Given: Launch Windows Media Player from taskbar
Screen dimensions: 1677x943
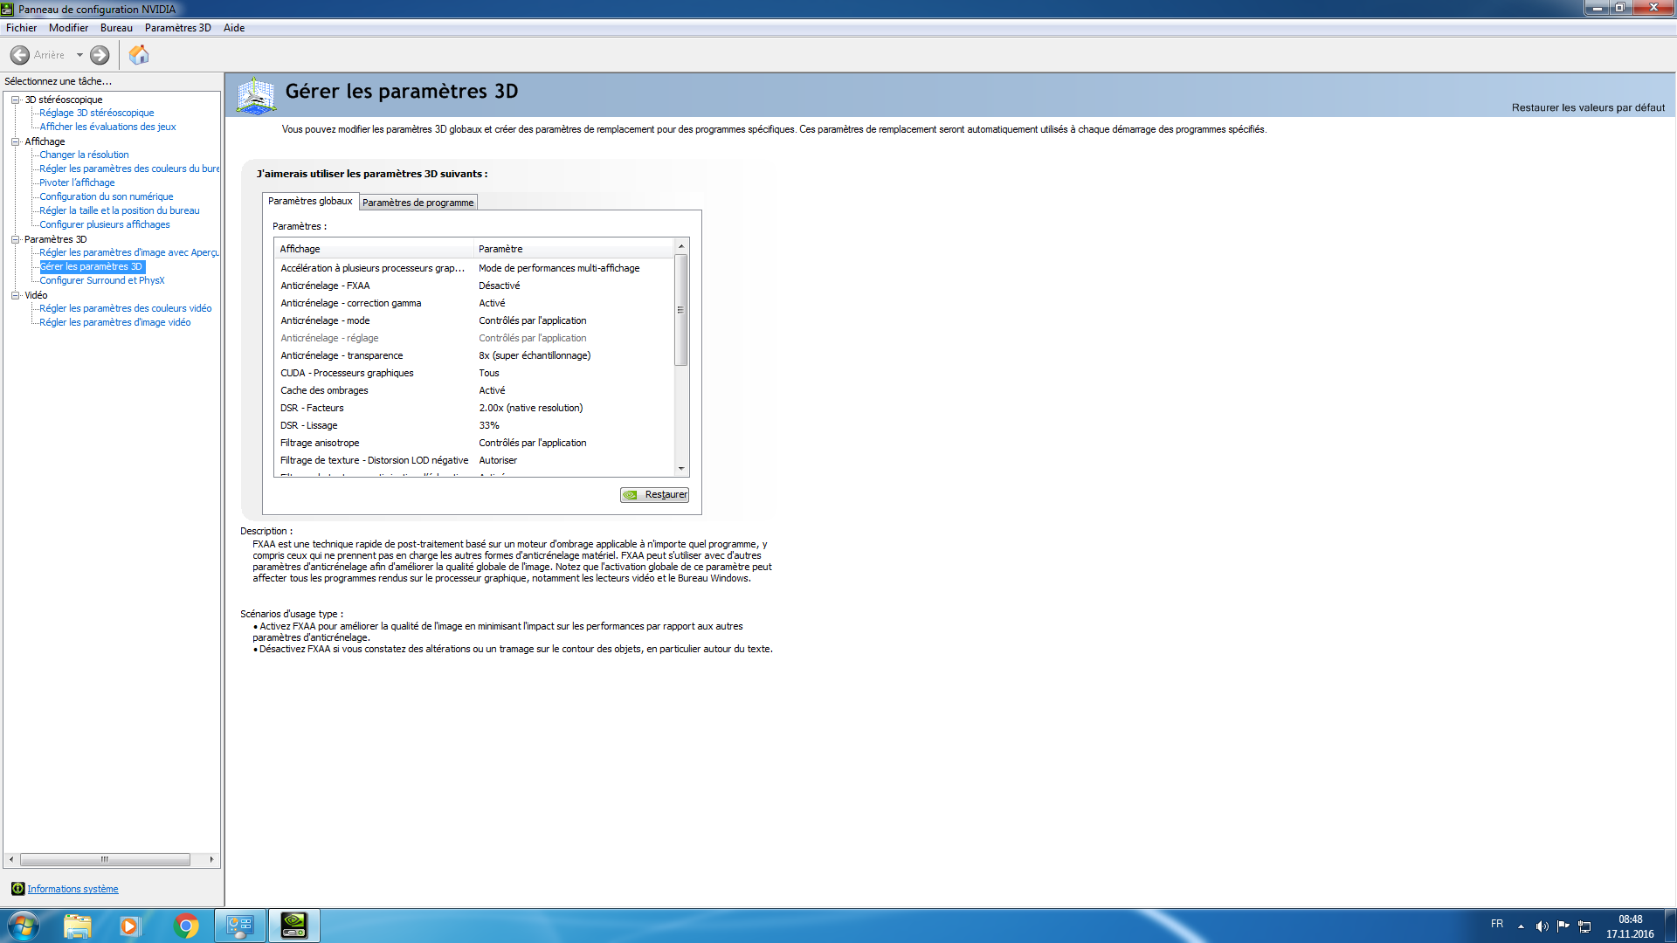Looking at the screenshot, I should coord(129,926).
